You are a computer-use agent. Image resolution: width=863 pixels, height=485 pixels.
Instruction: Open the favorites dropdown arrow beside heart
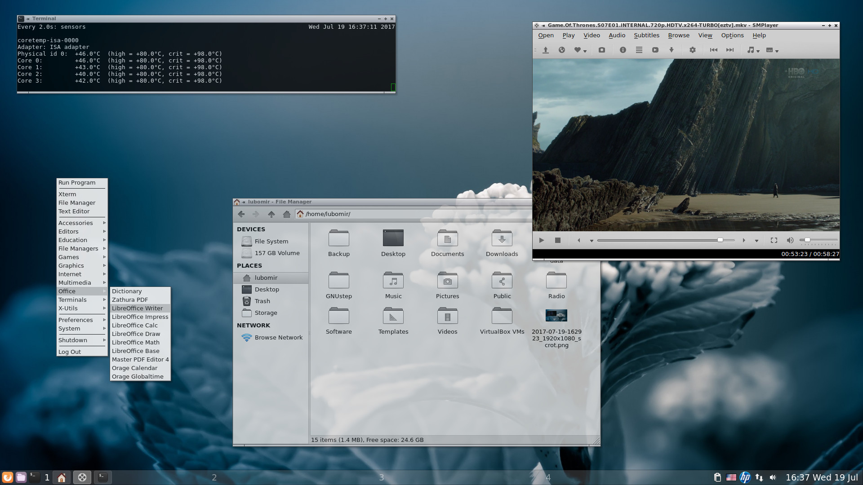pos(585,51)
